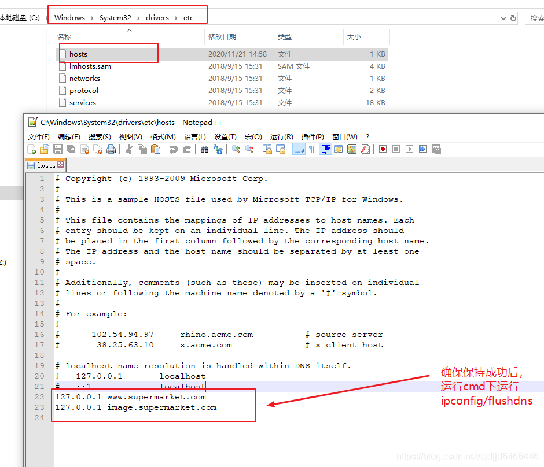Click line 22 www.supermarket.com entry in editor

click(x=130, y=397)
